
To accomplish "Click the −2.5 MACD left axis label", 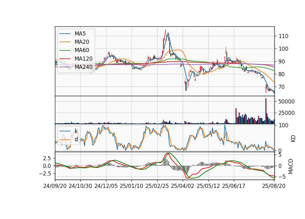I will tap(45, 174).
